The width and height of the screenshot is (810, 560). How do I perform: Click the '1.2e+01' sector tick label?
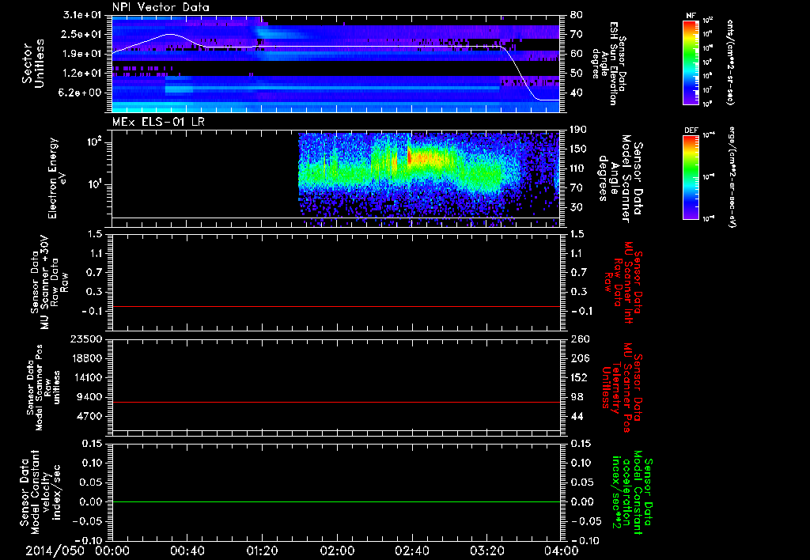pyautogui.click(x=83, y=74)
